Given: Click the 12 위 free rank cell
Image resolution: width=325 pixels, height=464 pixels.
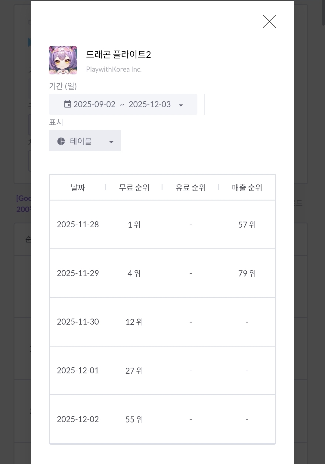Looking at the screenshot, I should [134, 322].
